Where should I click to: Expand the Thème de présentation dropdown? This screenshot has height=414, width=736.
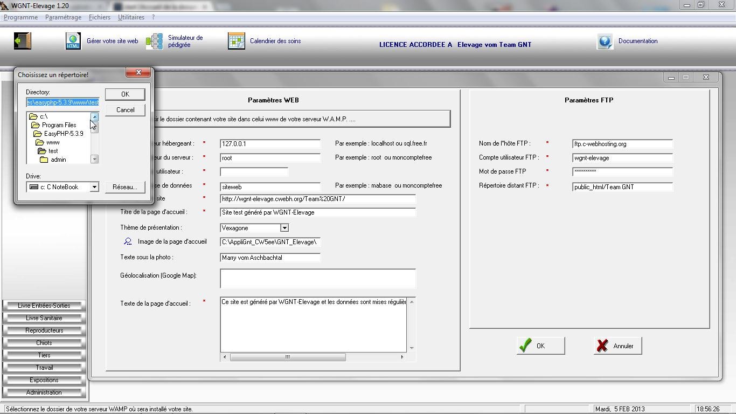click(x=284, y=228)
